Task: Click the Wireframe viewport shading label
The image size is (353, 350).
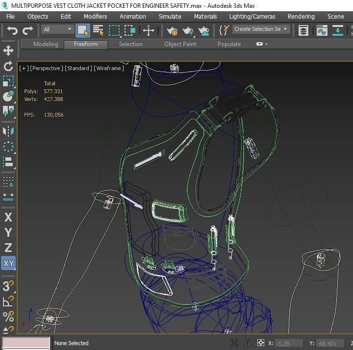Action: pos(109,68)
